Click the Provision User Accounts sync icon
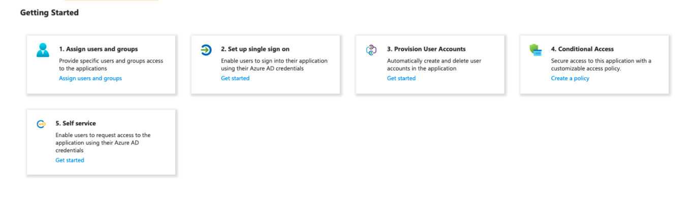691x204 pixels. [x=371, y=50]
